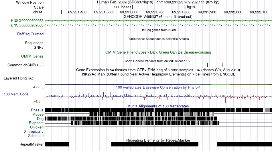Open the 100 Vert. Cons track label
Screen dimensions: 272x151
point(16,94)
